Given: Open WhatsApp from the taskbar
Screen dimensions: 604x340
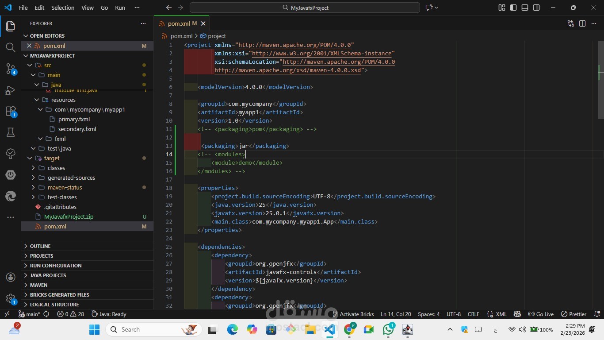Looking at the screenshot, I should pos(389,329).
